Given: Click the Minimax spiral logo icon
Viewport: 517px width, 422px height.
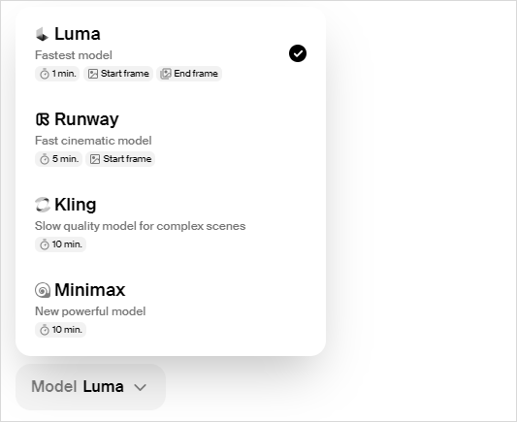Looking at the screenshot, I should pyautogui.click(x=43, y=290).
